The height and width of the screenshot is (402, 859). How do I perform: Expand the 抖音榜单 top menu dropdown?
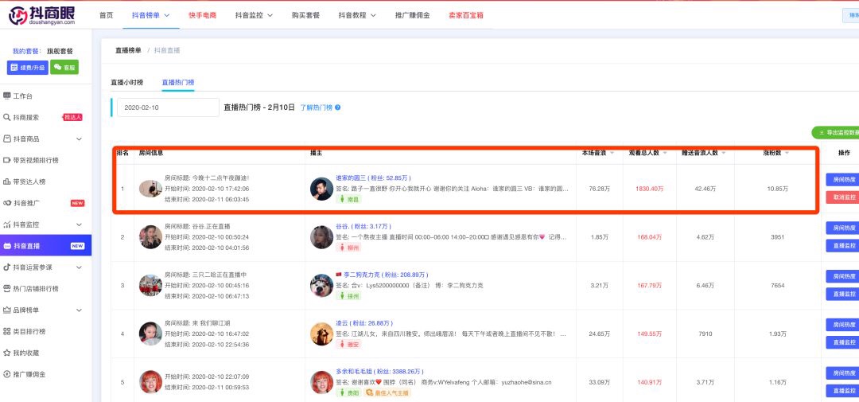tap(166, 15)
